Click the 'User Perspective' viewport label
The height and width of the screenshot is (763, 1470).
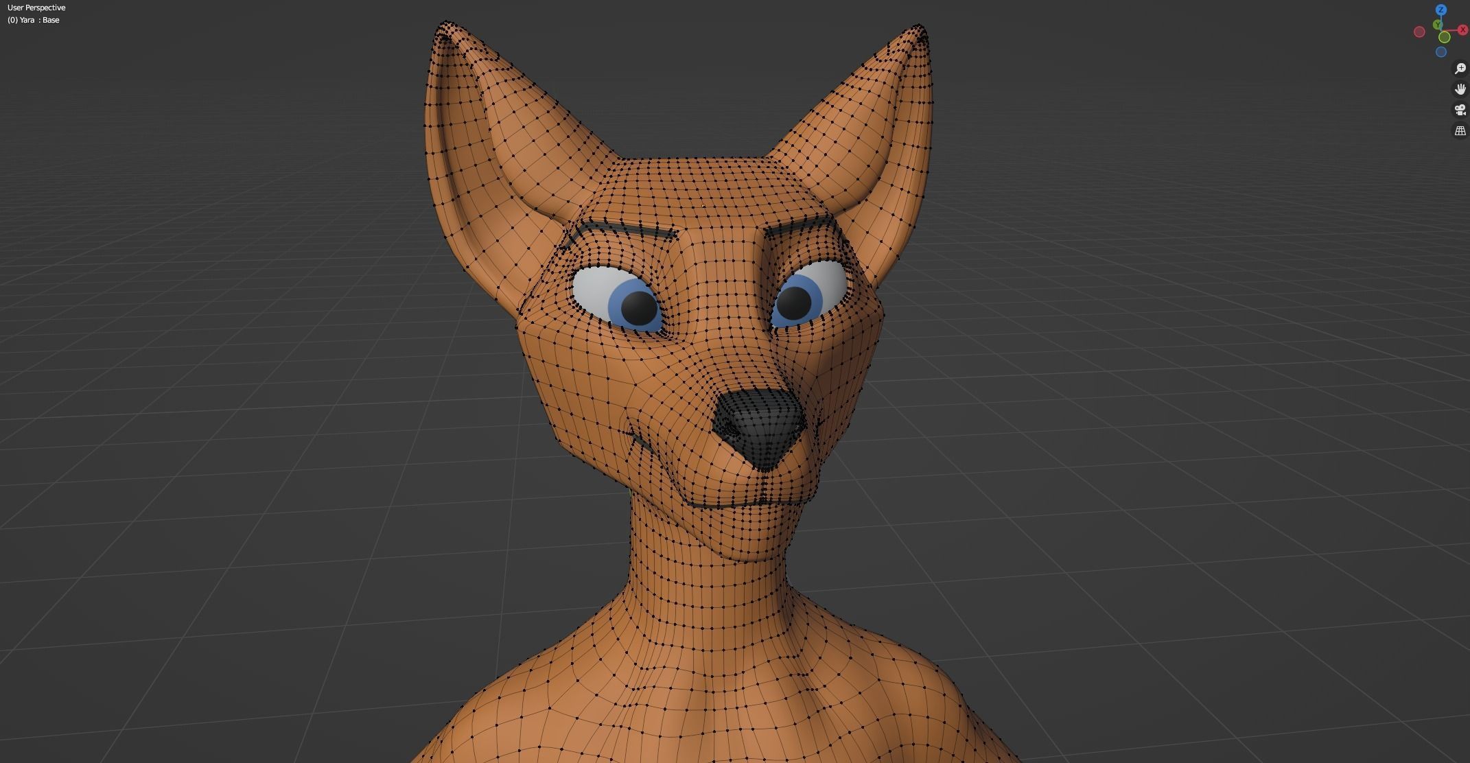[x=36, y=8]
